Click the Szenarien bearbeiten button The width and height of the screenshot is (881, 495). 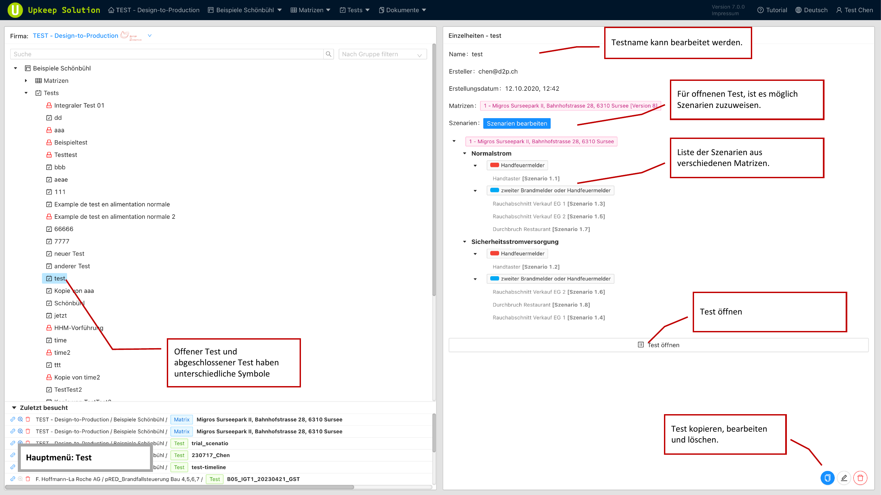click(516, 123)
